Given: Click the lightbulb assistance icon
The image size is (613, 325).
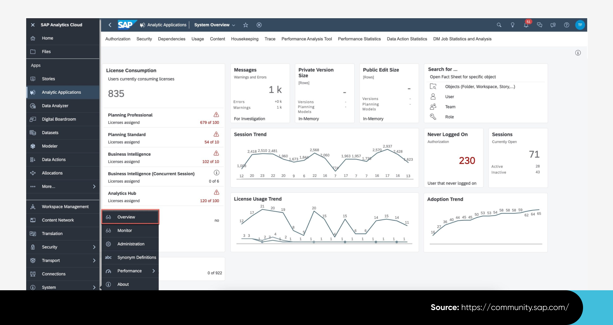Looking at the screenshot, I should click(512, 25).
